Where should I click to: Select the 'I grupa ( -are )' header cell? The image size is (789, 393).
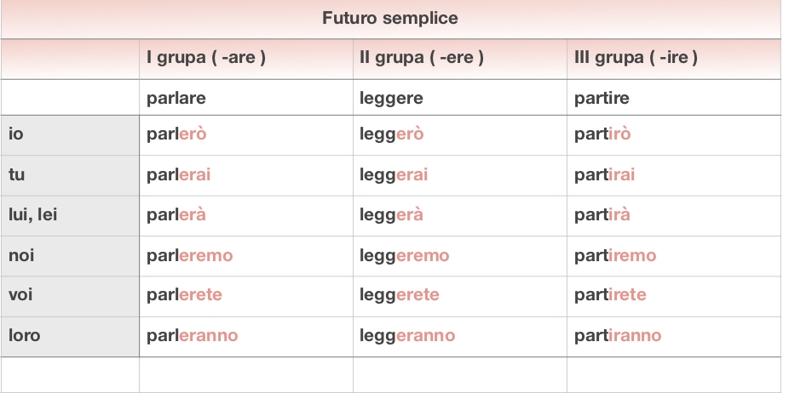point(206,59)
